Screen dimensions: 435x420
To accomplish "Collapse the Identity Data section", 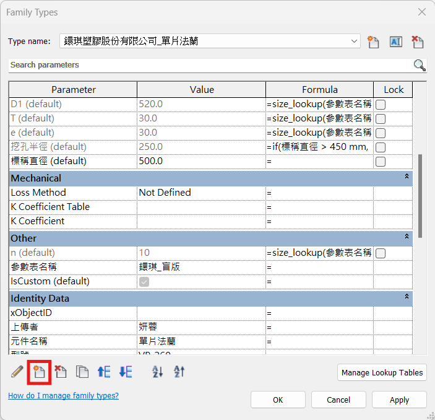I will pos(407,298).
